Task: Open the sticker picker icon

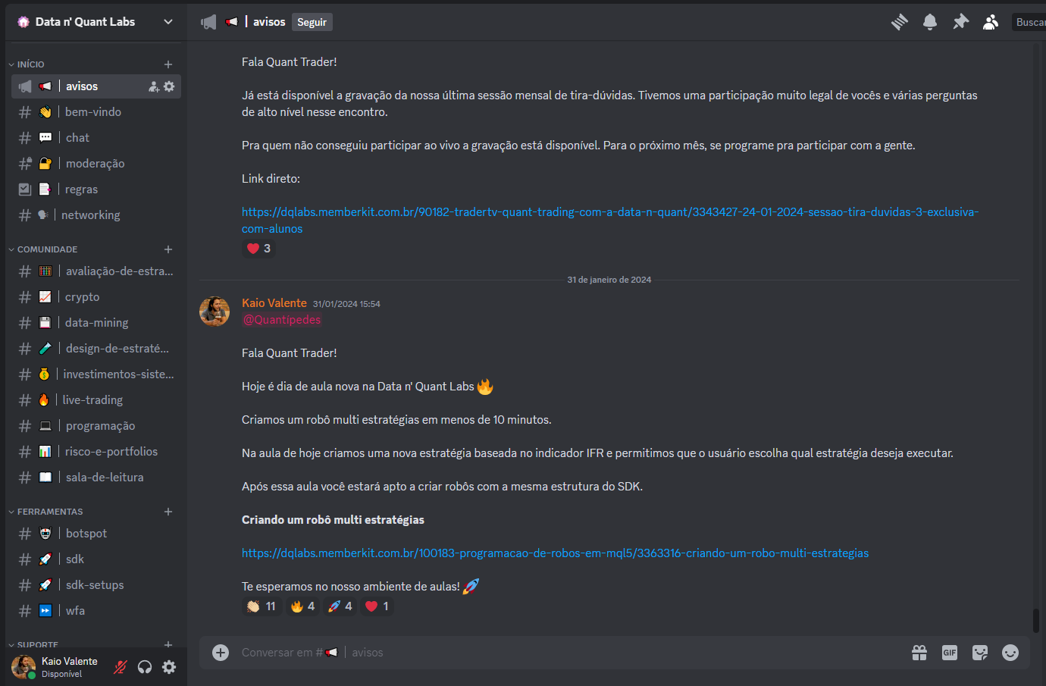Action: [980, 653]
